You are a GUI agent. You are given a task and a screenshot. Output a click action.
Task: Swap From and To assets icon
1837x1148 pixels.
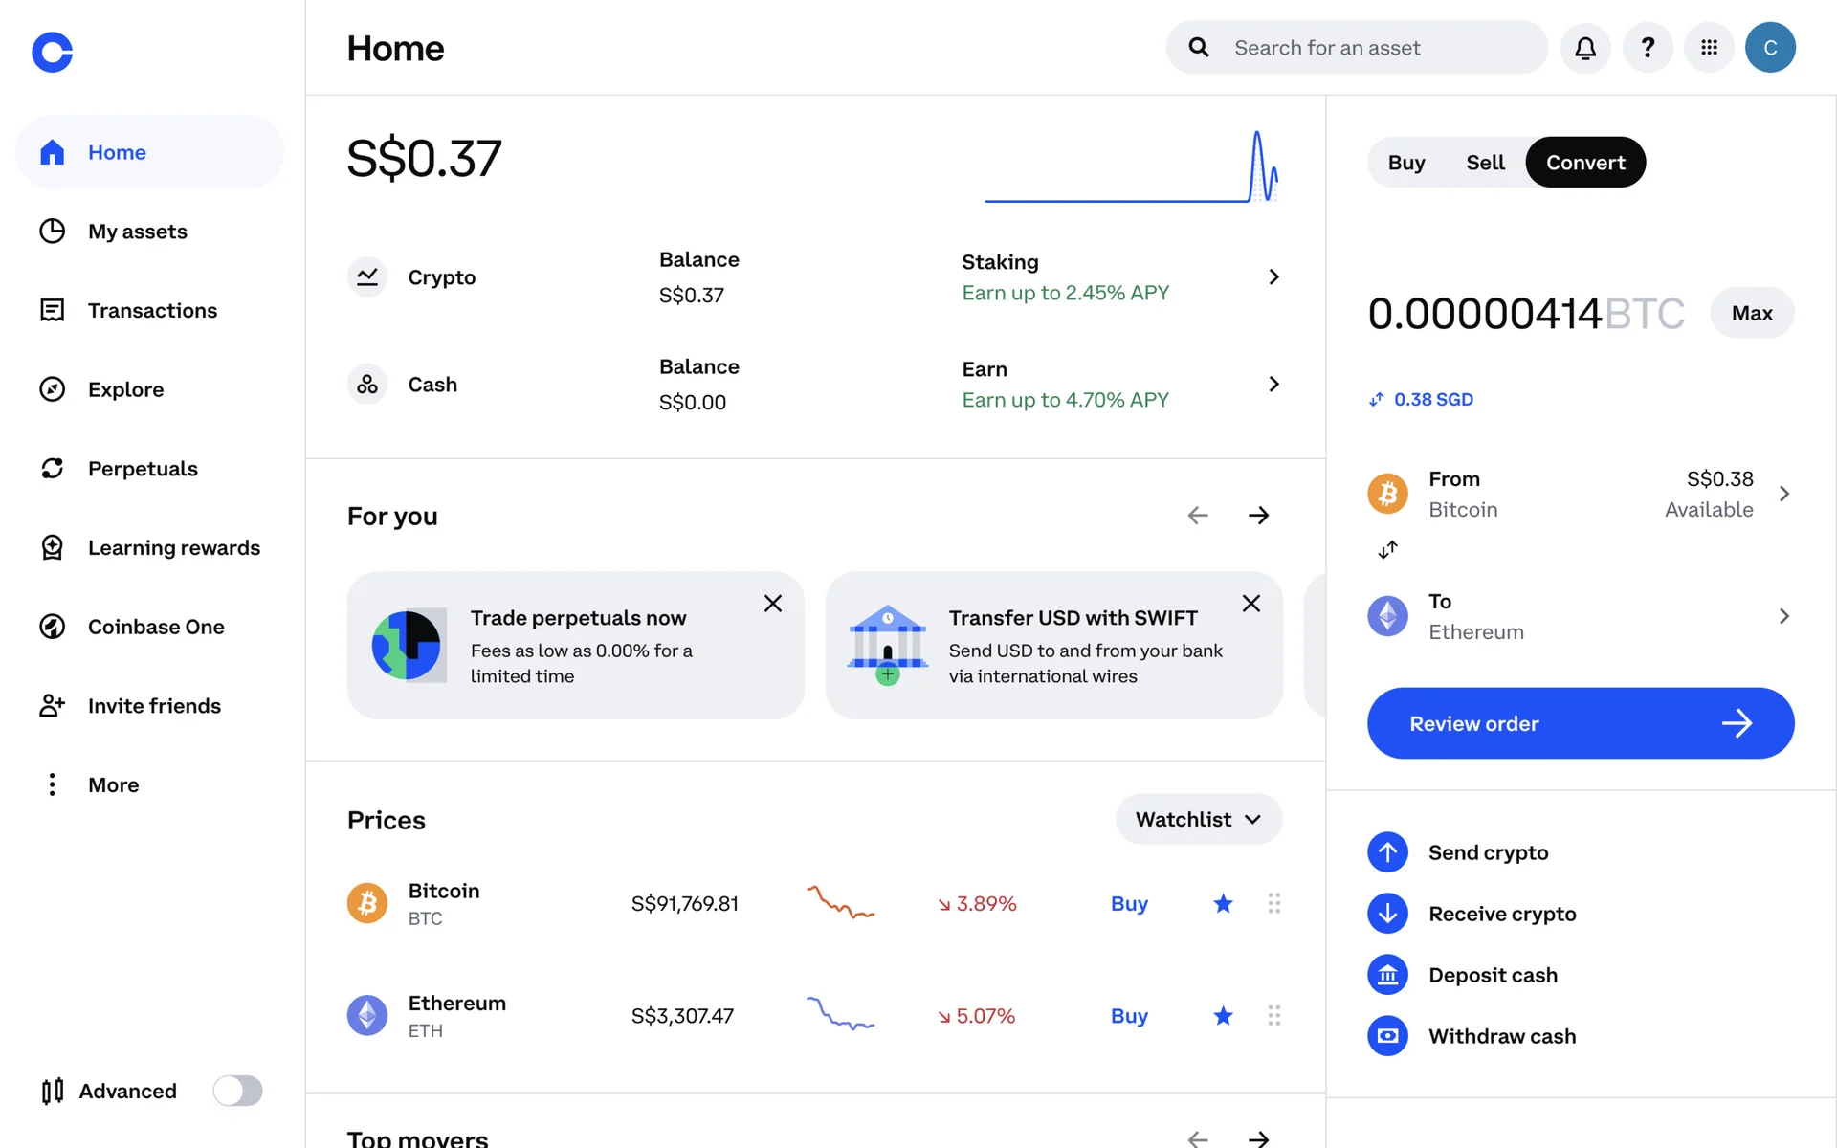(1387, 549)
